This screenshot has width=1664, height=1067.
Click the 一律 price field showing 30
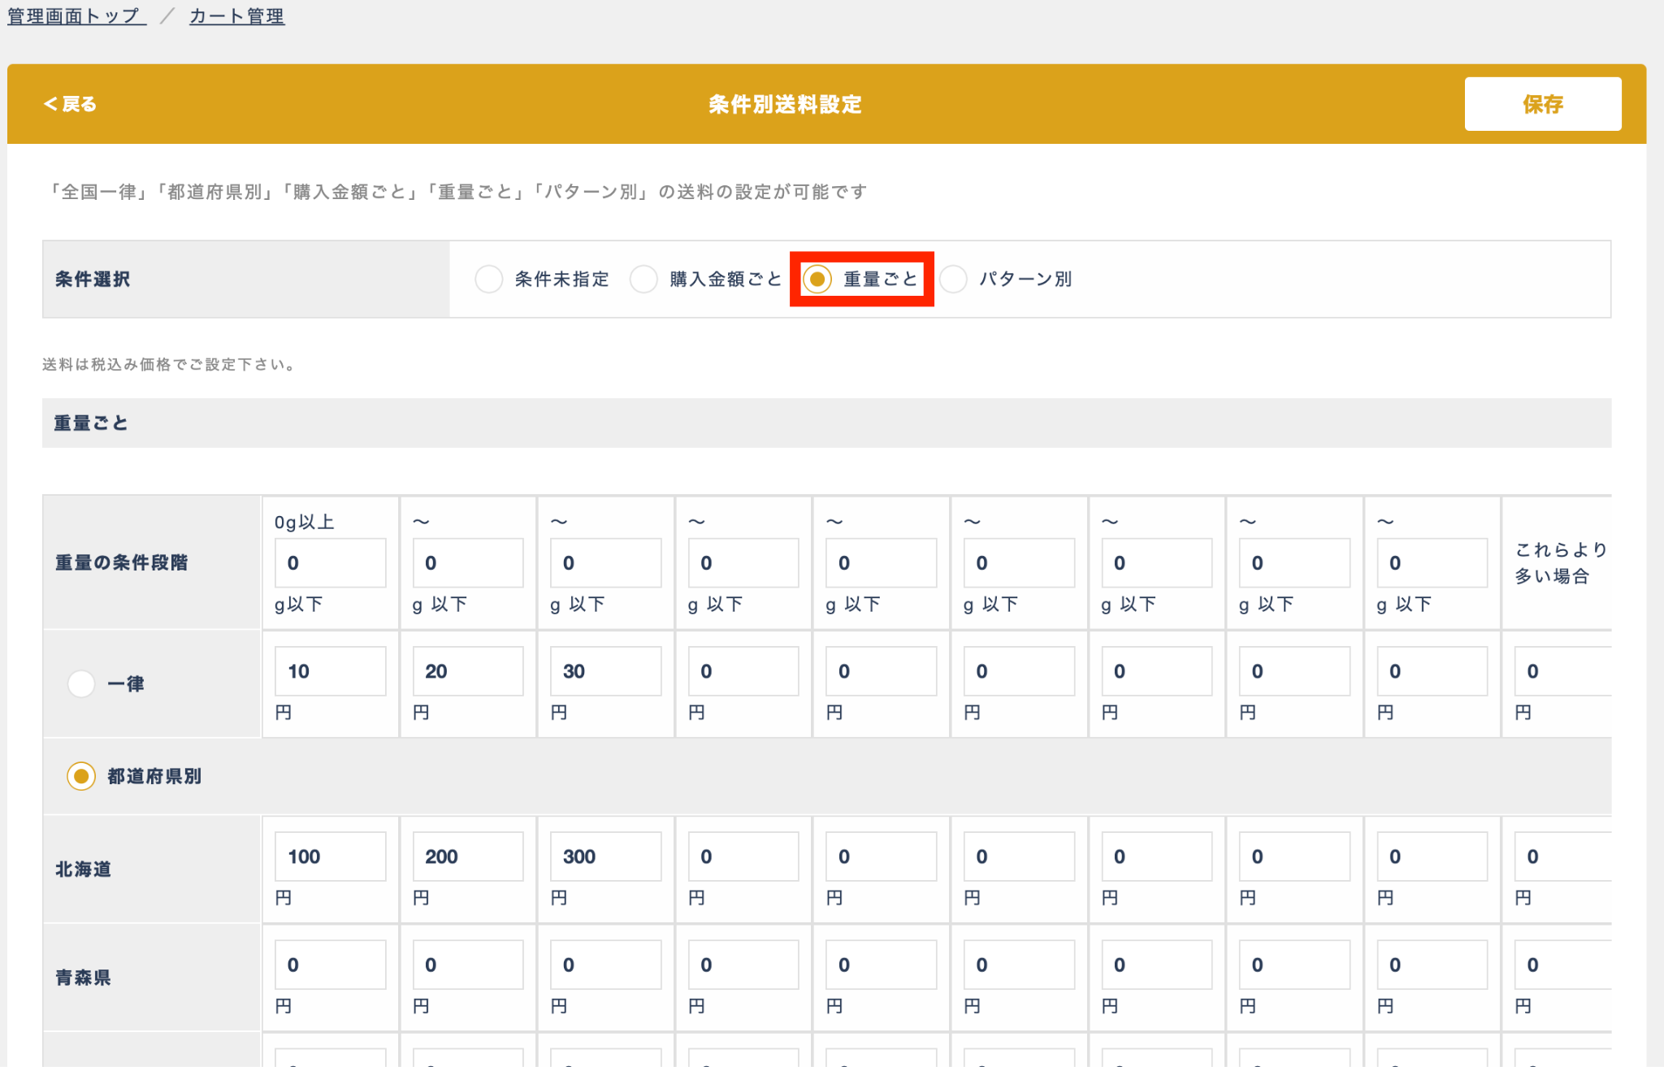coord(605,671)
